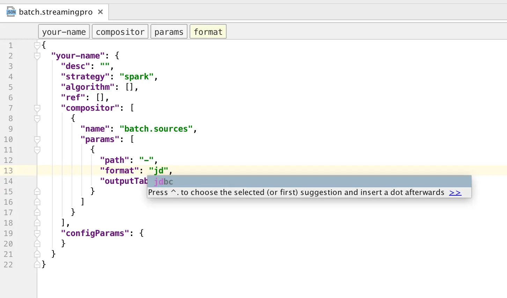
Task: Click fold end marker on line 18
Action: pyautogui.click(x=37, y=223)
